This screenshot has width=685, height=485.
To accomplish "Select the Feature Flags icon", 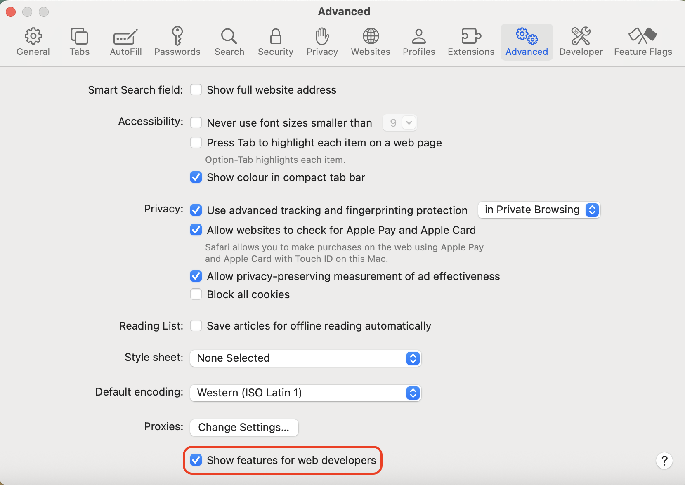I will point(642,41).
